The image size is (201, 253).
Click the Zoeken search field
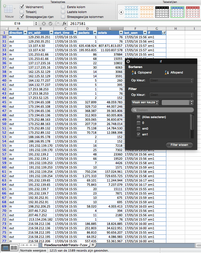coord(162,110)
